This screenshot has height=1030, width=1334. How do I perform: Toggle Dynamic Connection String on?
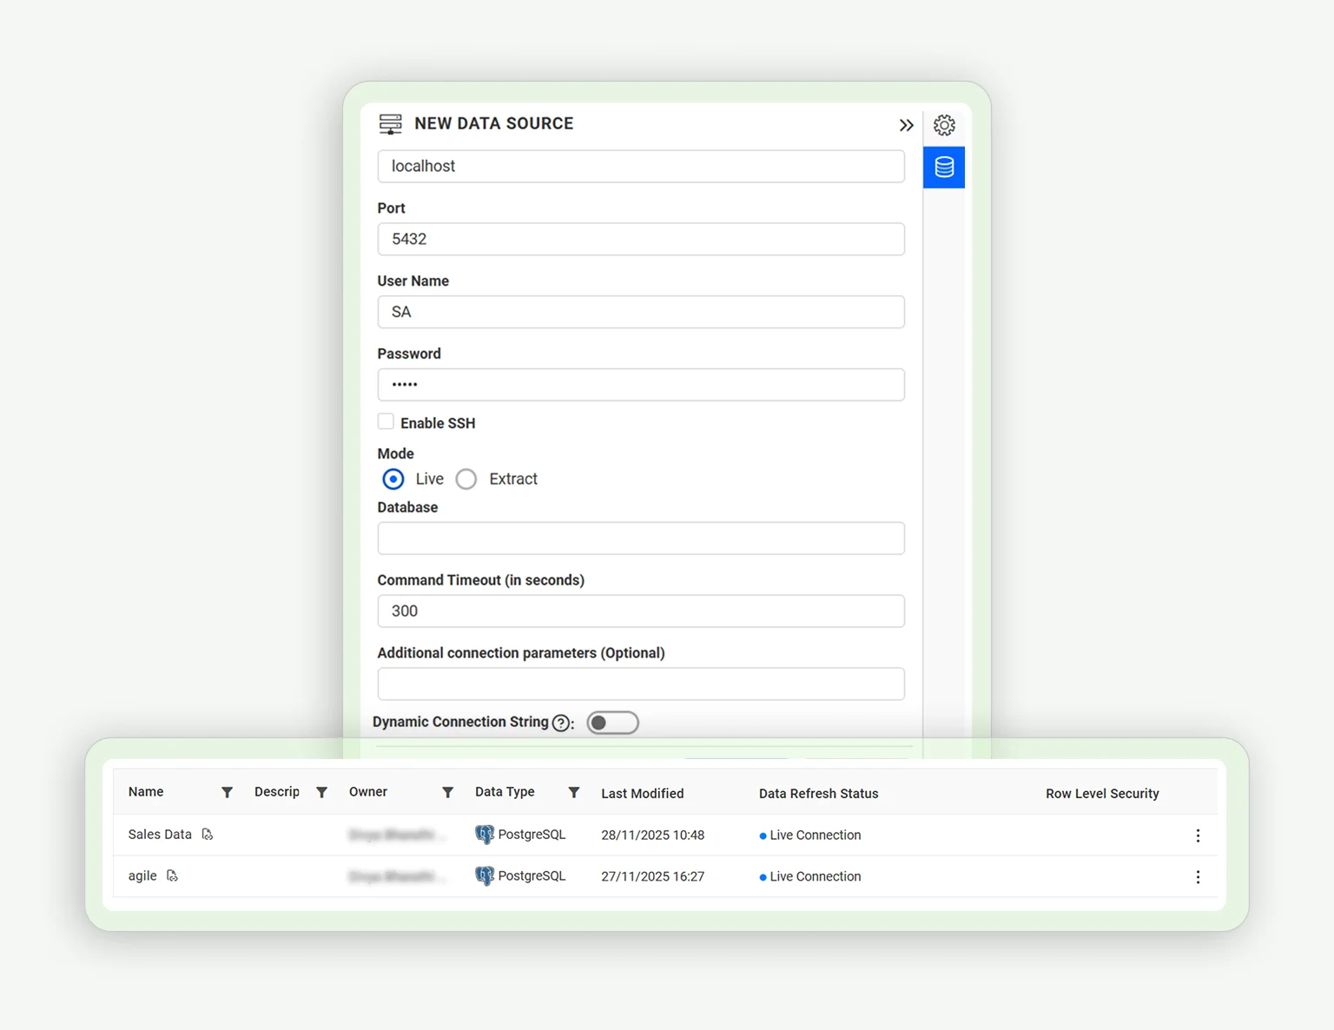tap(612, 722)
